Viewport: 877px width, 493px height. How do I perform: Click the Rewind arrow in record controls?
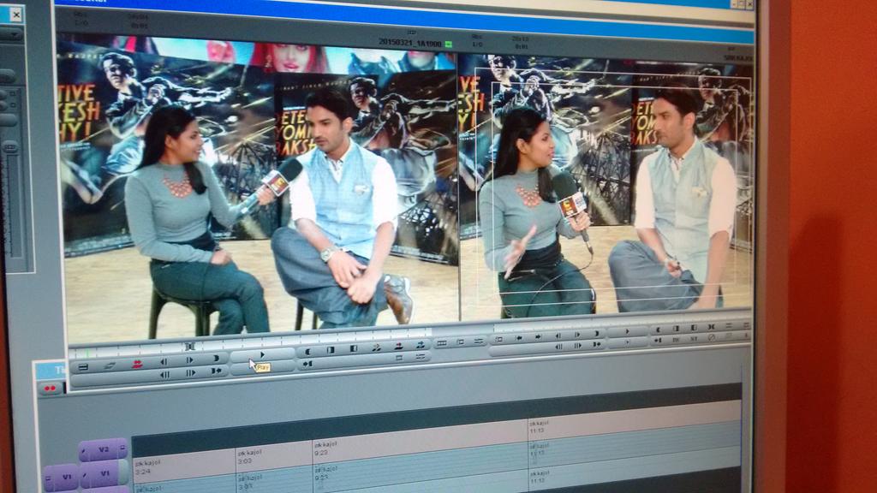tap(519, 337)
